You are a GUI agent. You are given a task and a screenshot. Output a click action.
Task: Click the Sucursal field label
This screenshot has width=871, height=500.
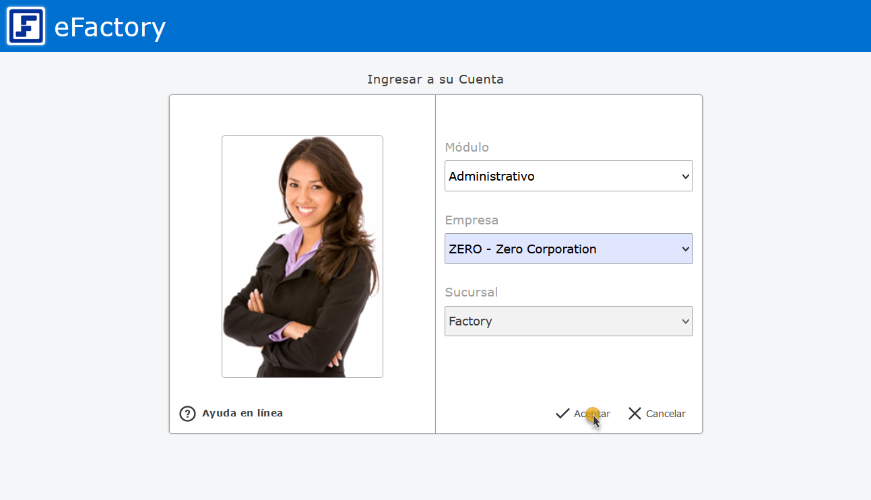coord(471,292)
